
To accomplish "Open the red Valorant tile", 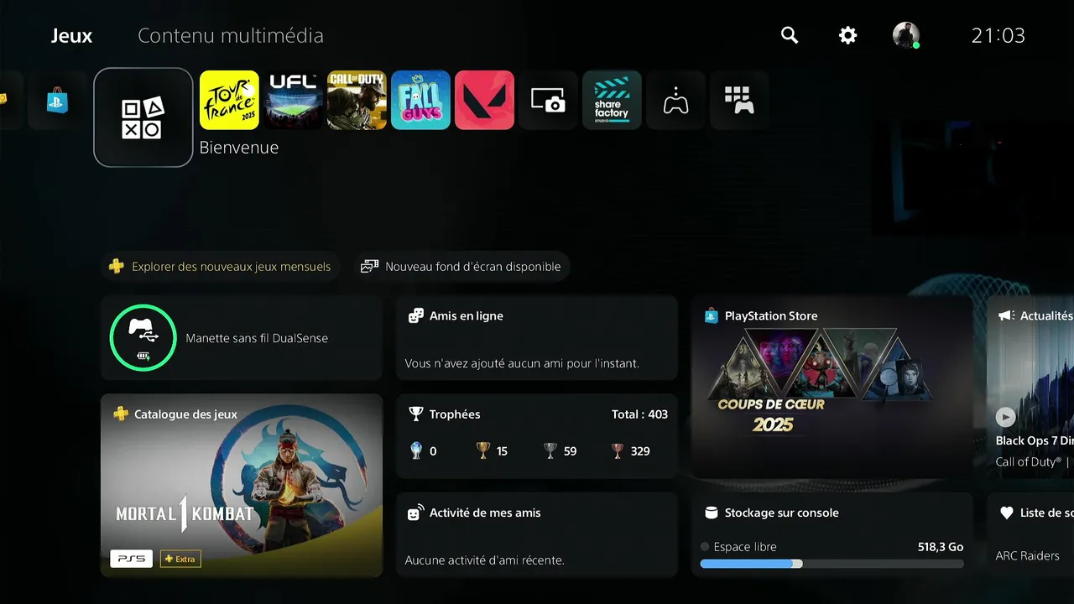I will click(x=484, y=100).
